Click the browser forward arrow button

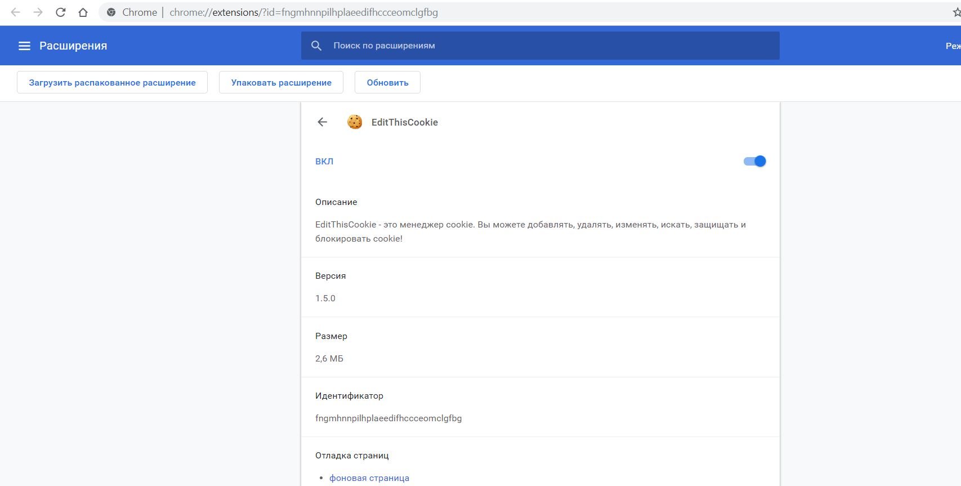coord(38,12)
